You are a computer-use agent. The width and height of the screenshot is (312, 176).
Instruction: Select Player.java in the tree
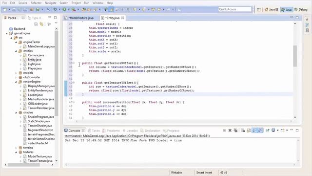tap(35, 68)
